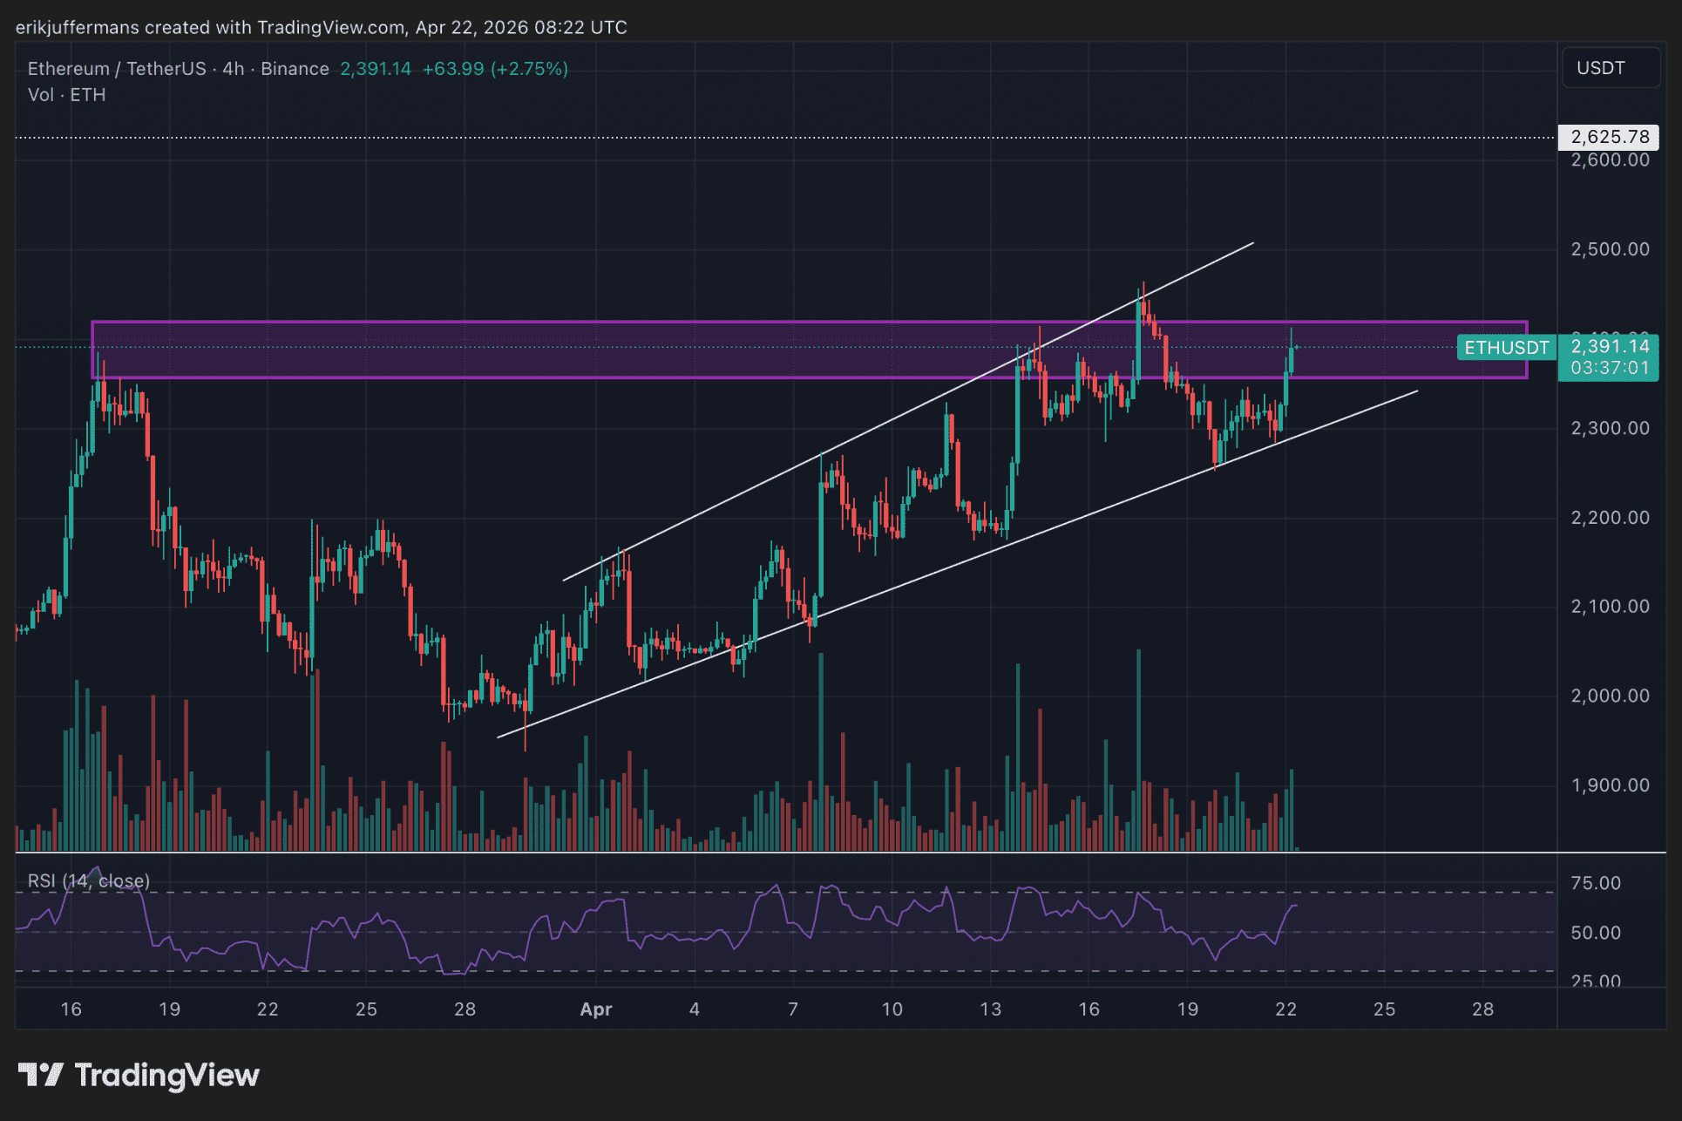Select the Vol · ETH indicator label
The width and height of the screenshot is (1682, 1121).
[x=66, y=95]
